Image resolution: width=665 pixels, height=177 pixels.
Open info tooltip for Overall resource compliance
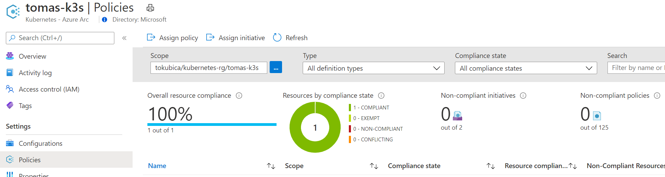(239, 96)
